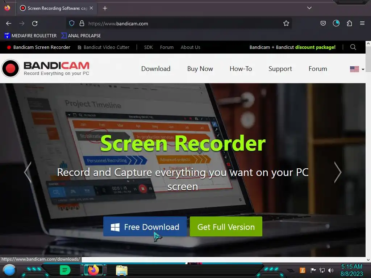Screen dimensions: 371x278
Task: Click the Firefox taskbar icon
Action: pos(93,270)
